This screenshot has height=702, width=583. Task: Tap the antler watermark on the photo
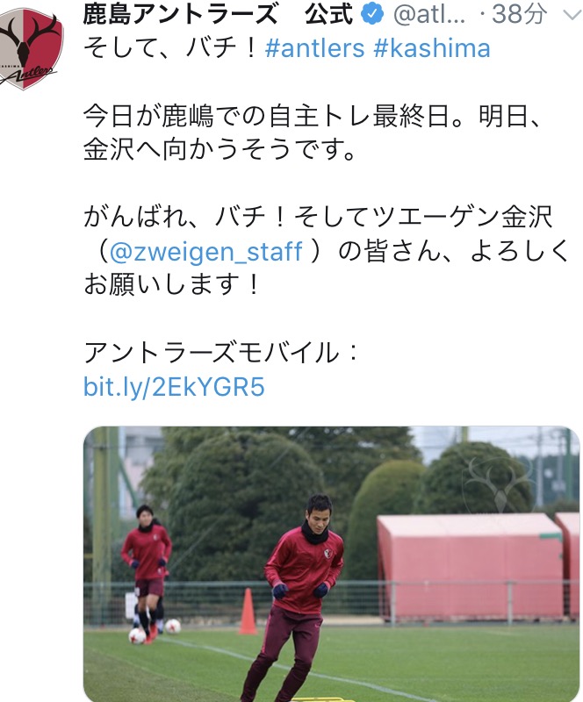[499, 485]
